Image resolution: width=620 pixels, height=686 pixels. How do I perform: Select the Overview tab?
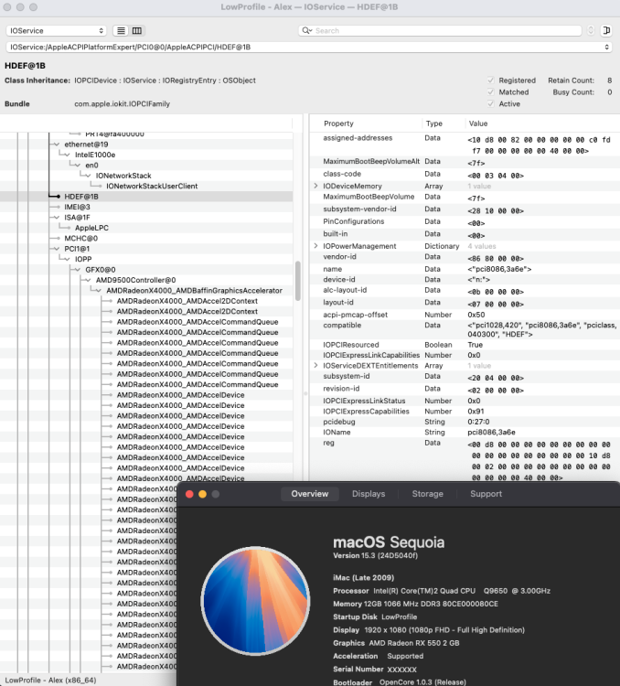click(310, 494)
